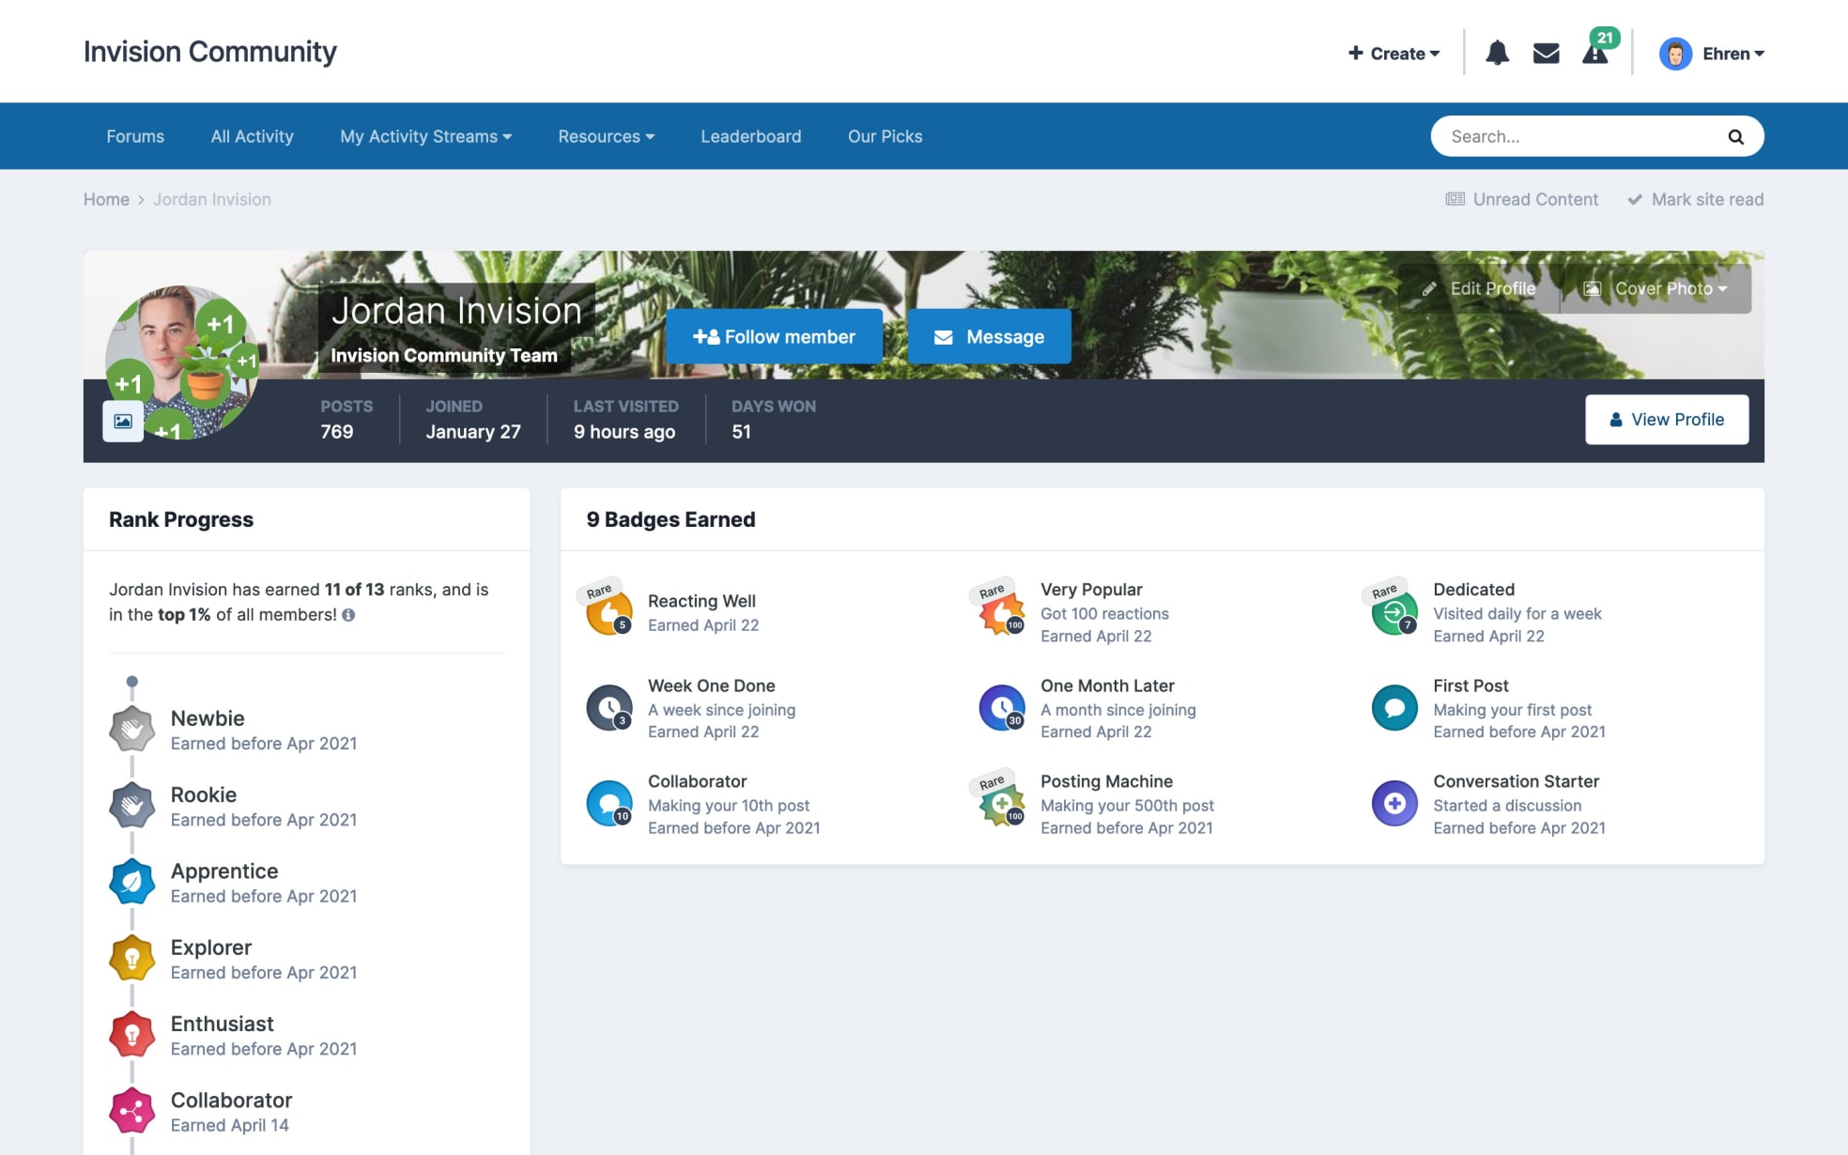
Task: Go to Forums tab
Action: [x=135, y=136]
